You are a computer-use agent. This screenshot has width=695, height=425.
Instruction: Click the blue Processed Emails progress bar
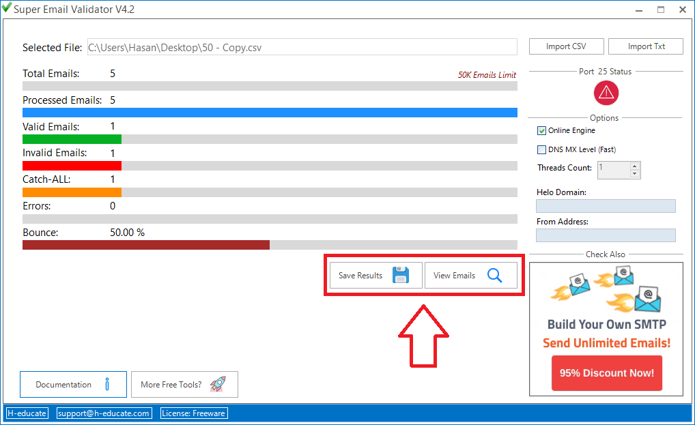click(x=270, y=113)
